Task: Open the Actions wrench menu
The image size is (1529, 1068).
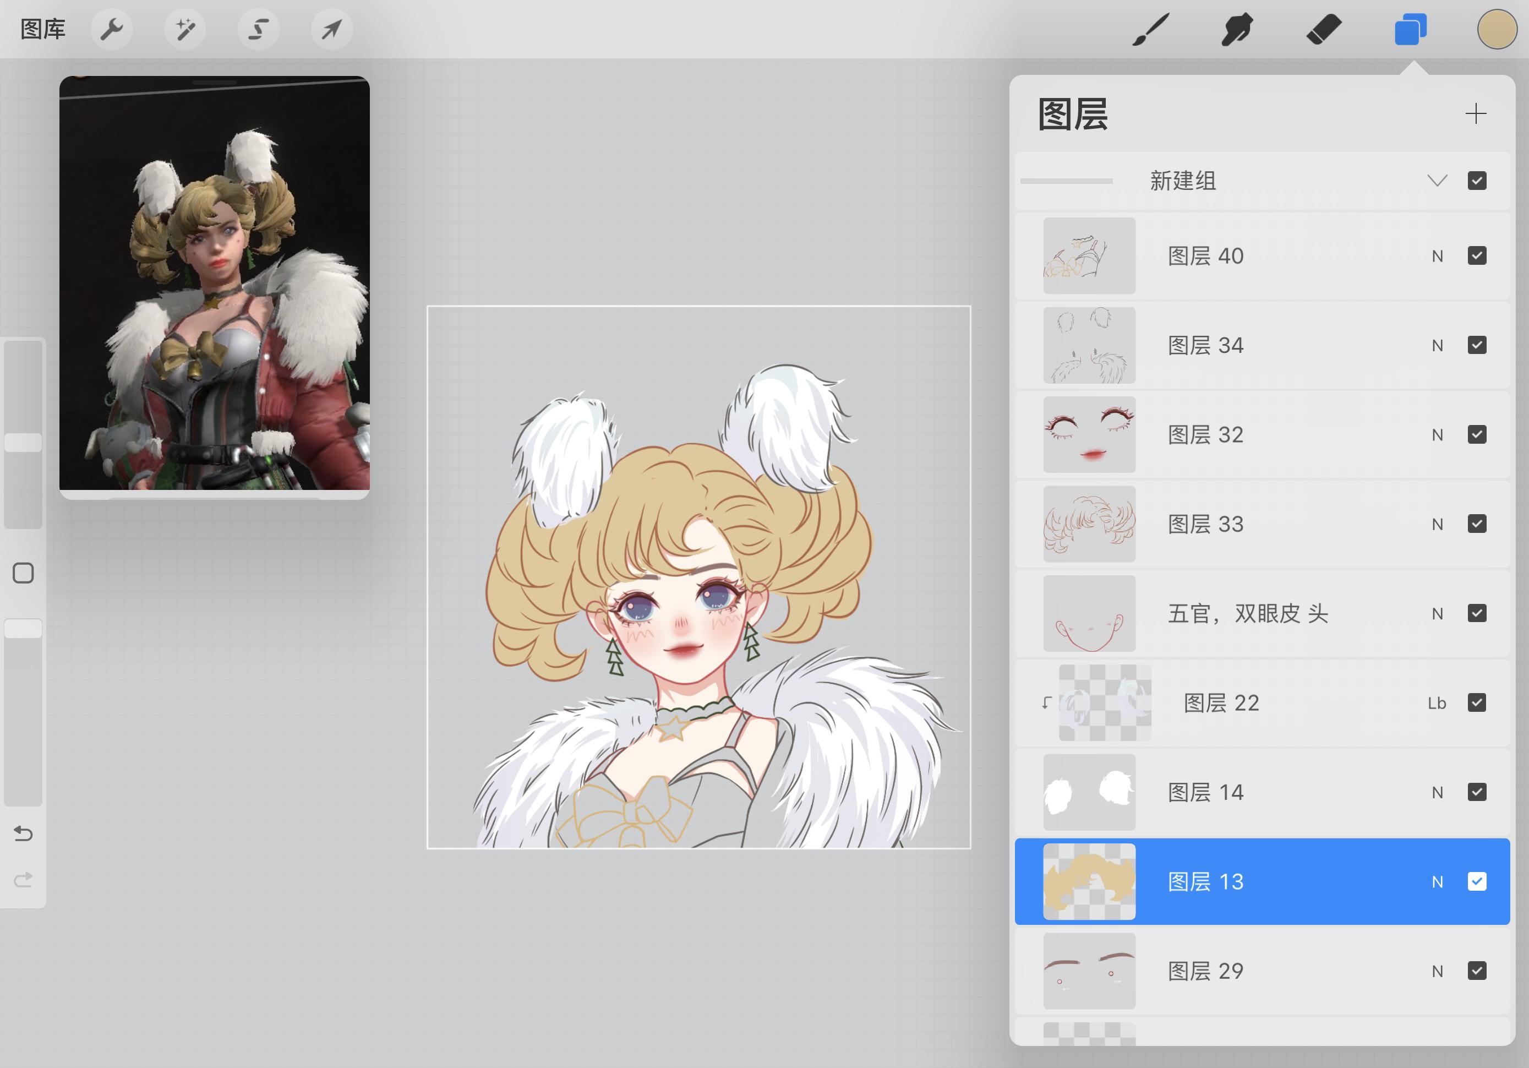Action: click(111, 29)
